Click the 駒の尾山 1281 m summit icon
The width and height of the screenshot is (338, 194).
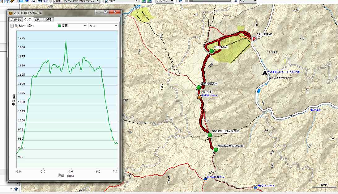click(x=205, y=178)
